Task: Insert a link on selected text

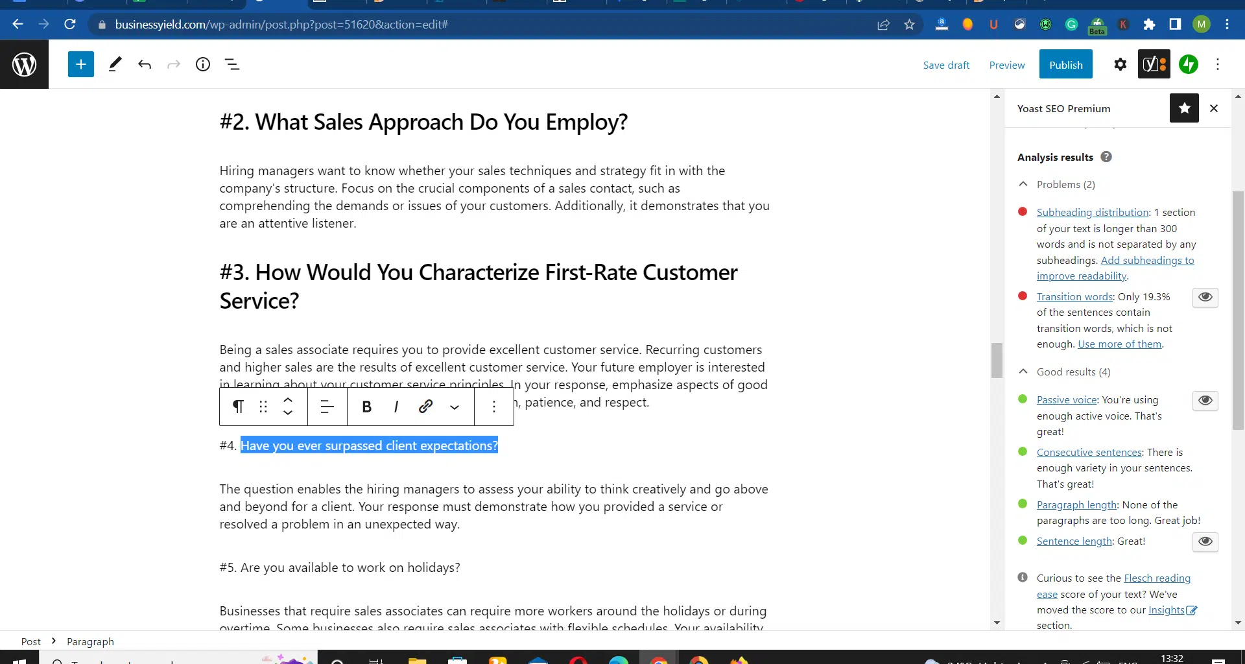Action: click(425, 407)
